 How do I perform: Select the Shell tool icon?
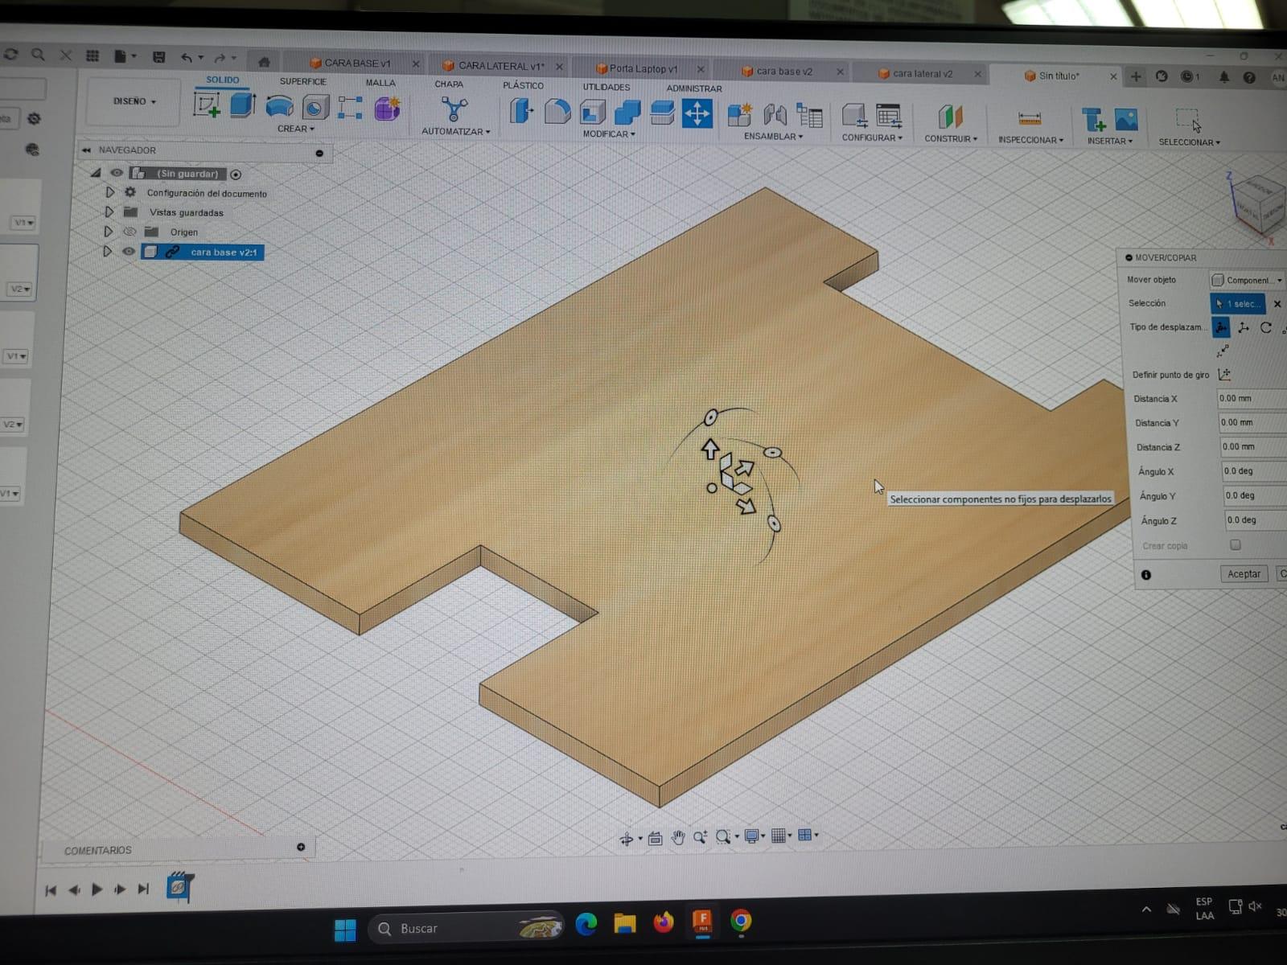(593, 113)
